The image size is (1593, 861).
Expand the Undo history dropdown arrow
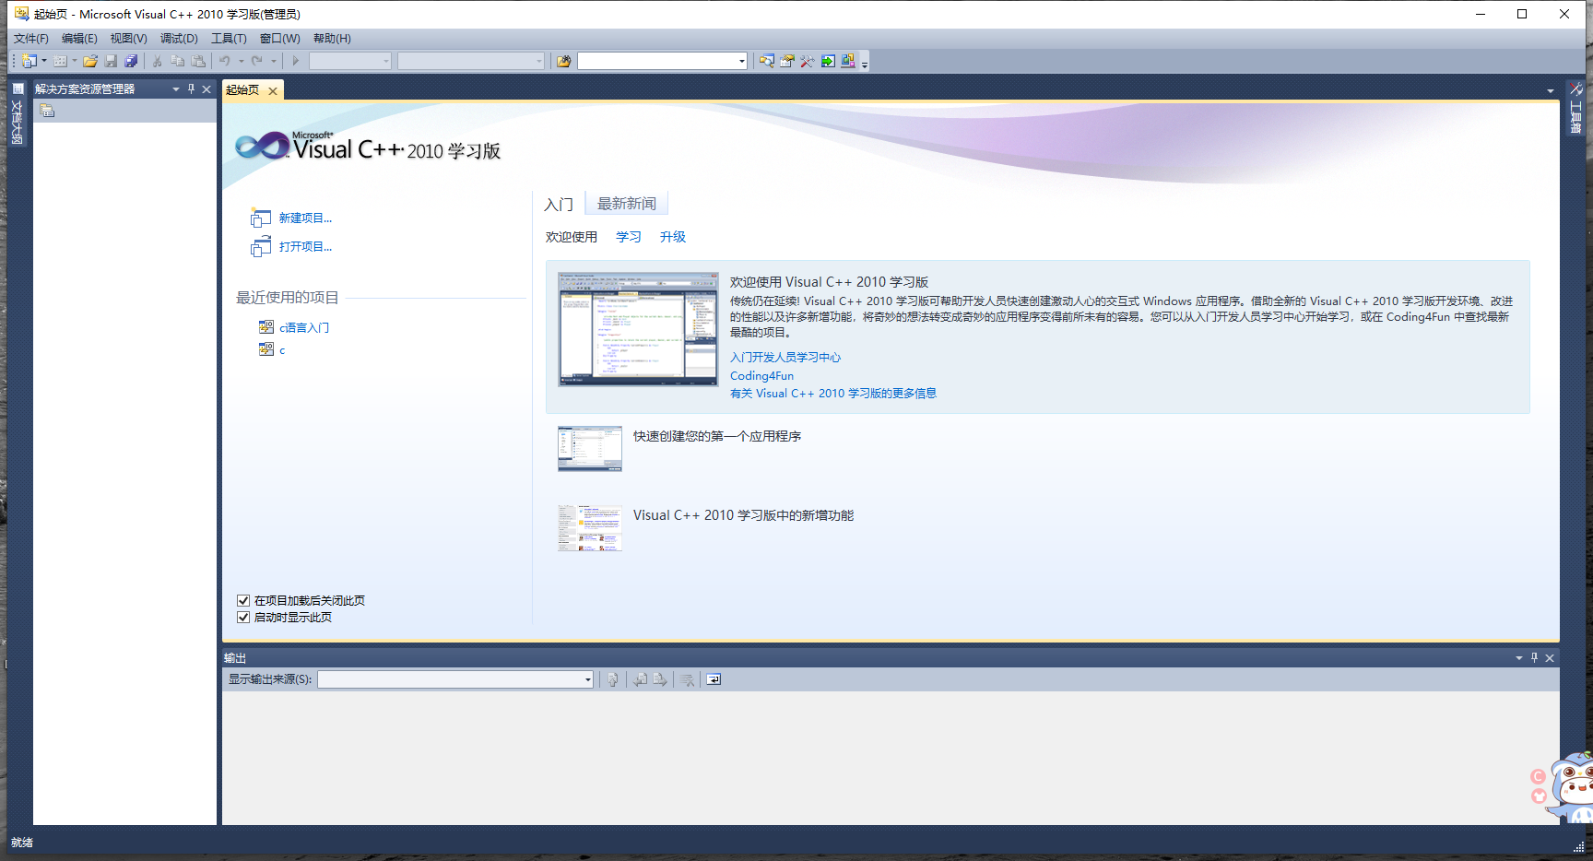pos(241,61)
